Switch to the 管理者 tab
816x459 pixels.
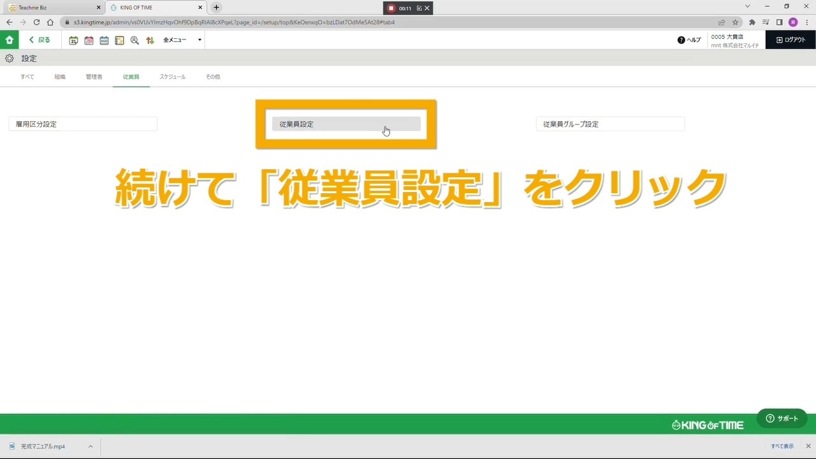[x=94, y=76]
